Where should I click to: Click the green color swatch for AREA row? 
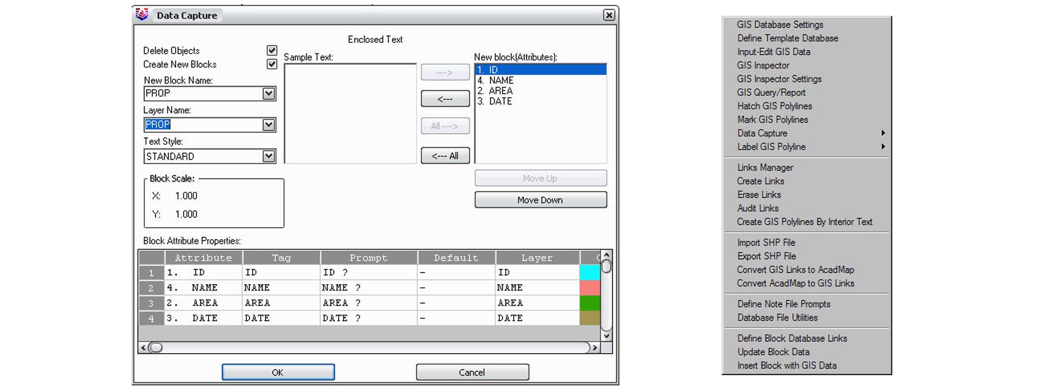tap(590, 303)
